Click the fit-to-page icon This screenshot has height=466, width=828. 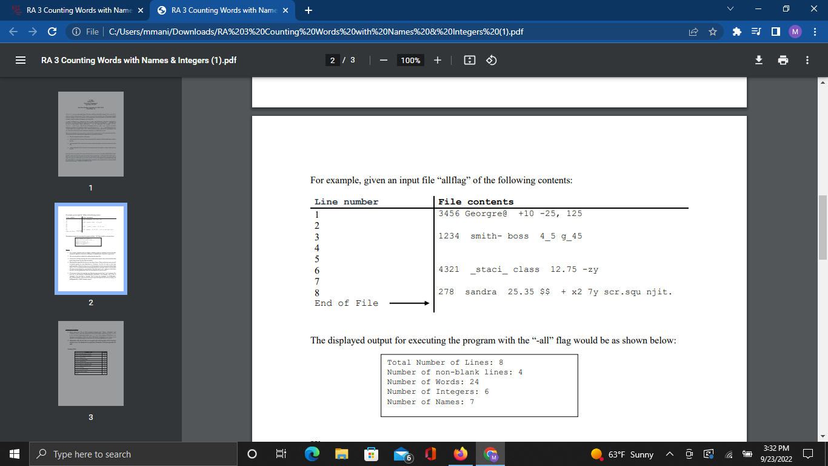coord(469,60)
